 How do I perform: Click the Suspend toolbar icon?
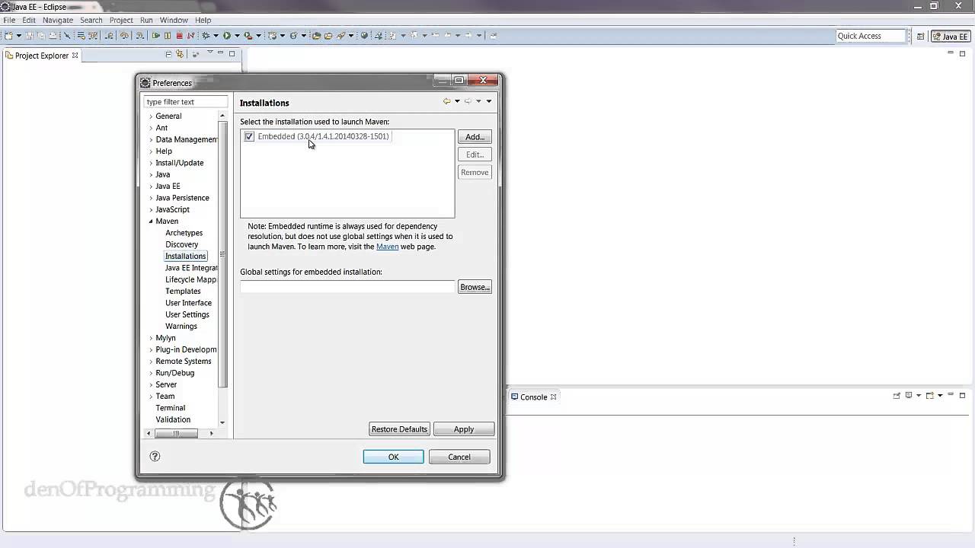168,35
